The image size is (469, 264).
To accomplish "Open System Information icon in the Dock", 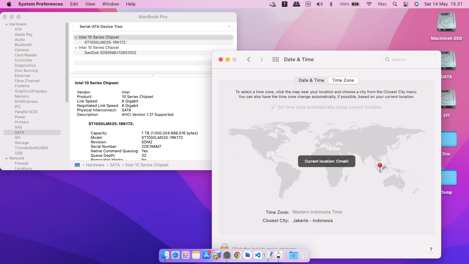I will pos(278,255).
